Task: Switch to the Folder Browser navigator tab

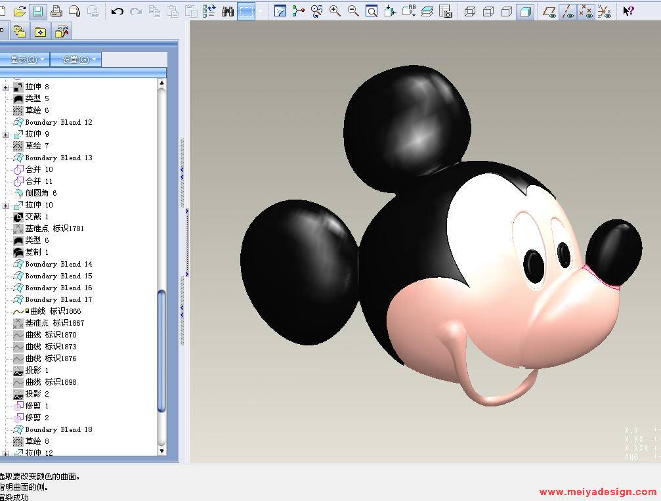Action: [20, 32]
